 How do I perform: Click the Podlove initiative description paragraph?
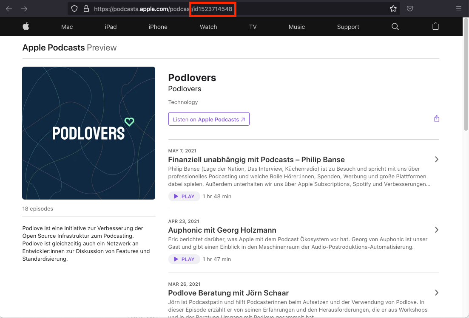[x=86, y=243]
